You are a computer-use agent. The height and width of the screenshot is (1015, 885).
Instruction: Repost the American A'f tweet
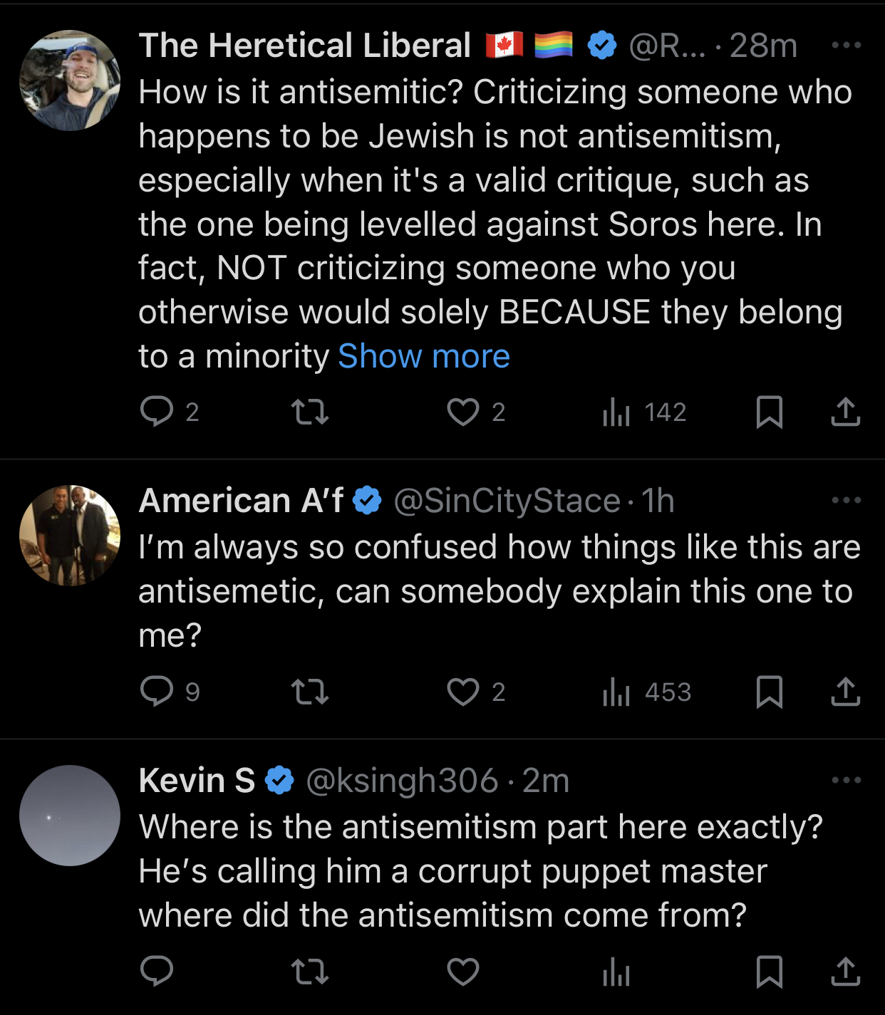click(310, 691)
